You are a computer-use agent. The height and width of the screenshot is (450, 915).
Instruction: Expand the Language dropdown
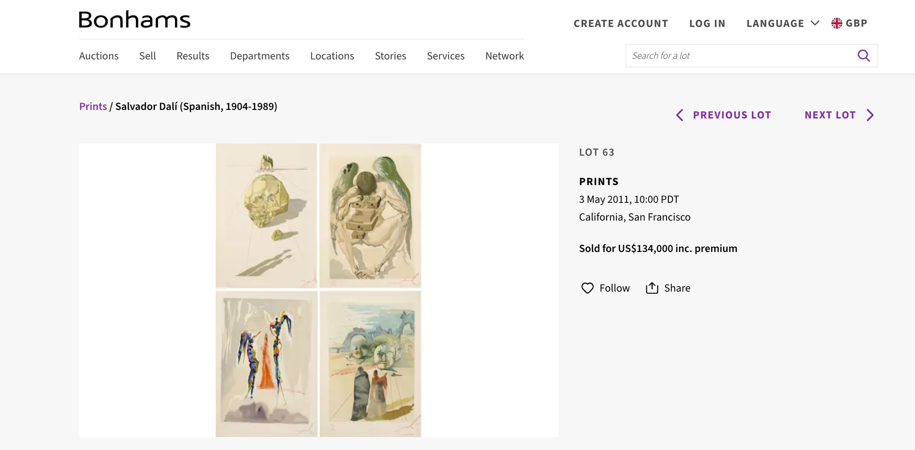[x=783, y=23]
